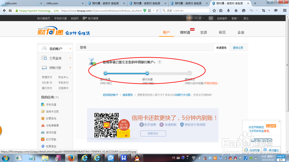Click the QR code icon in address bar

point(149,11)
